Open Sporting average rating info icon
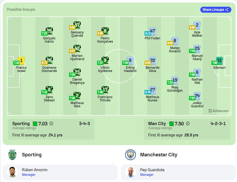The image size is (237, 182). [x=51, y=123]
